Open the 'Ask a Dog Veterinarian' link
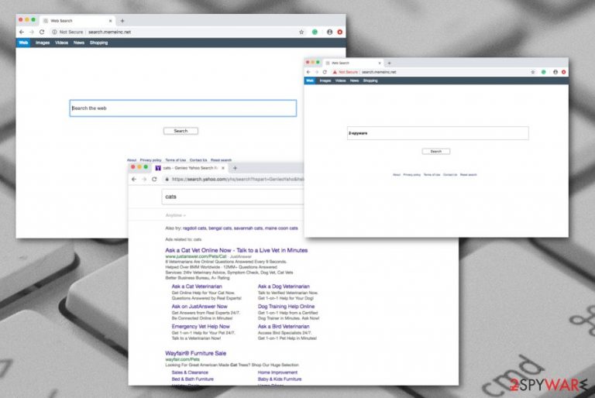 coord(284,286)
